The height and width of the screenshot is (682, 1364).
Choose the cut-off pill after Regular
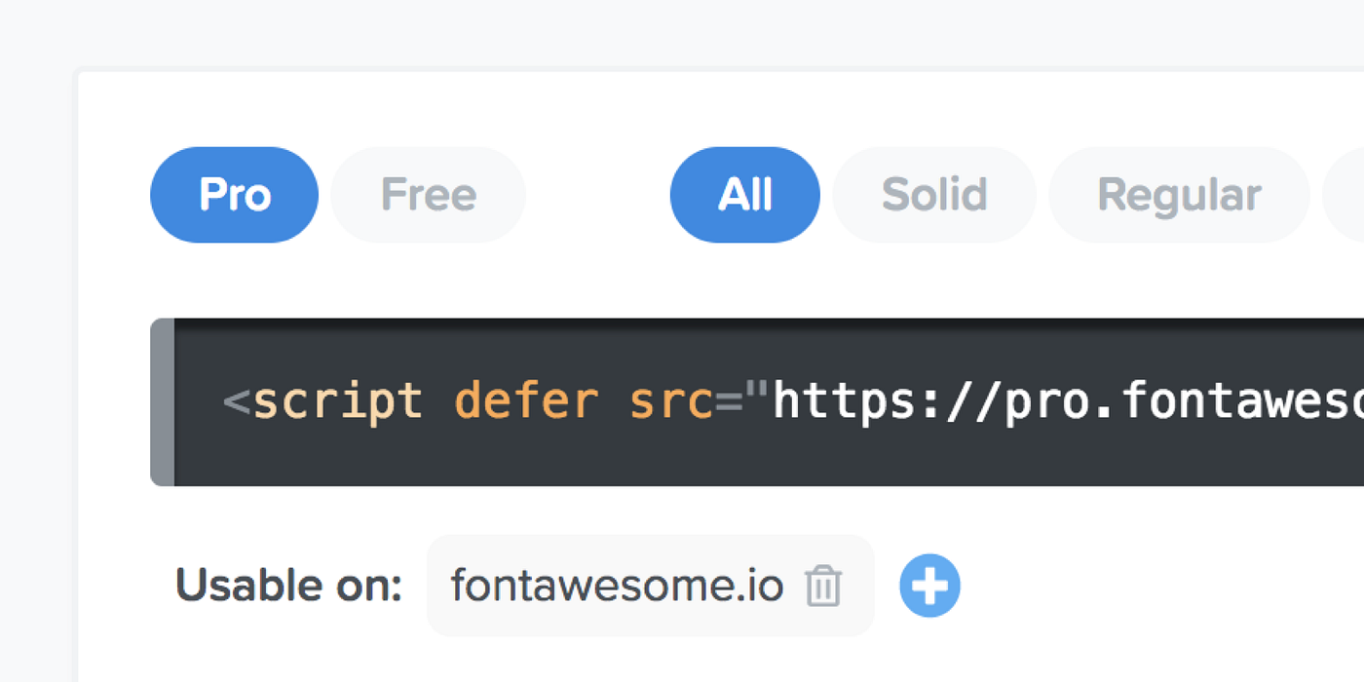click(x=1345, y=195)
